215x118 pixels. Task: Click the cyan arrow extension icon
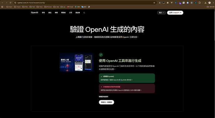pyautogui.click(x=196, y=3)
